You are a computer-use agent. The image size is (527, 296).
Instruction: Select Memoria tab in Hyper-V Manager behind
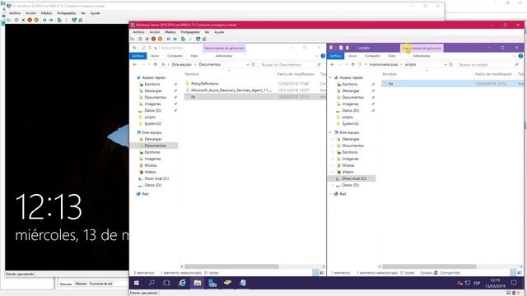81,284
